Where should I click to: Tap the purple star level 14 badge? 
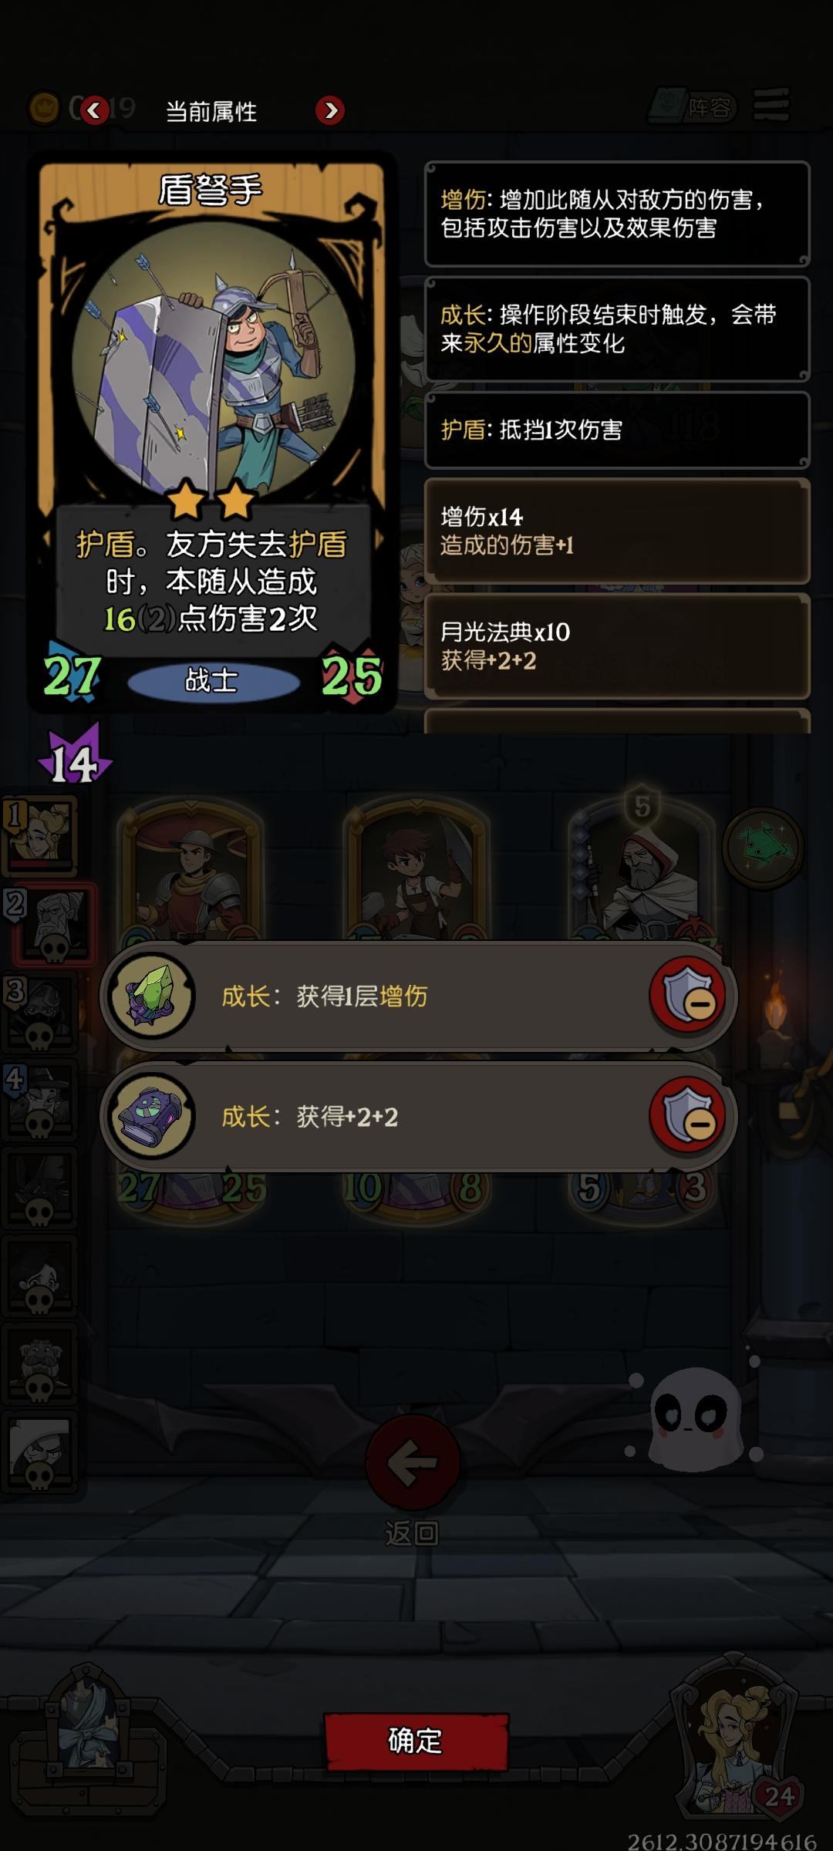(74, 757)
